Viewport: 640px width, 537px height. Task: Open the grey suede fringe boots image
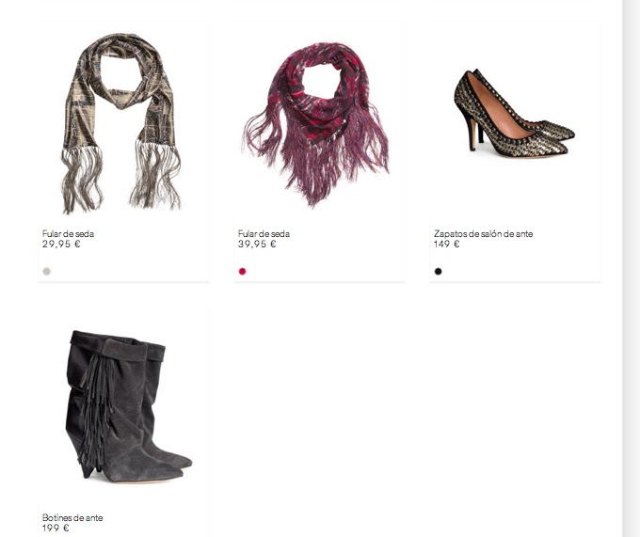[x=129, y=406]
